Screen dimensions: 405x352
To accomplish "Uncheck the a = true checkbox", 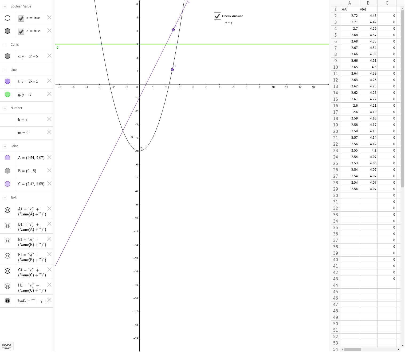I will coord(21,18).
